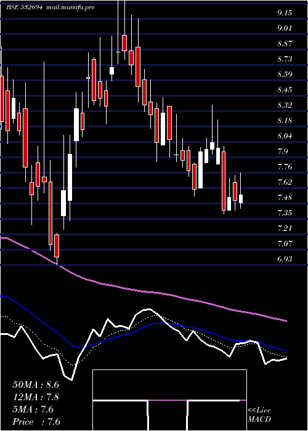Click the 8.18 price axis label
This screenshot has height=431, width=308.
pyautogui.click(x=284, y=121)
